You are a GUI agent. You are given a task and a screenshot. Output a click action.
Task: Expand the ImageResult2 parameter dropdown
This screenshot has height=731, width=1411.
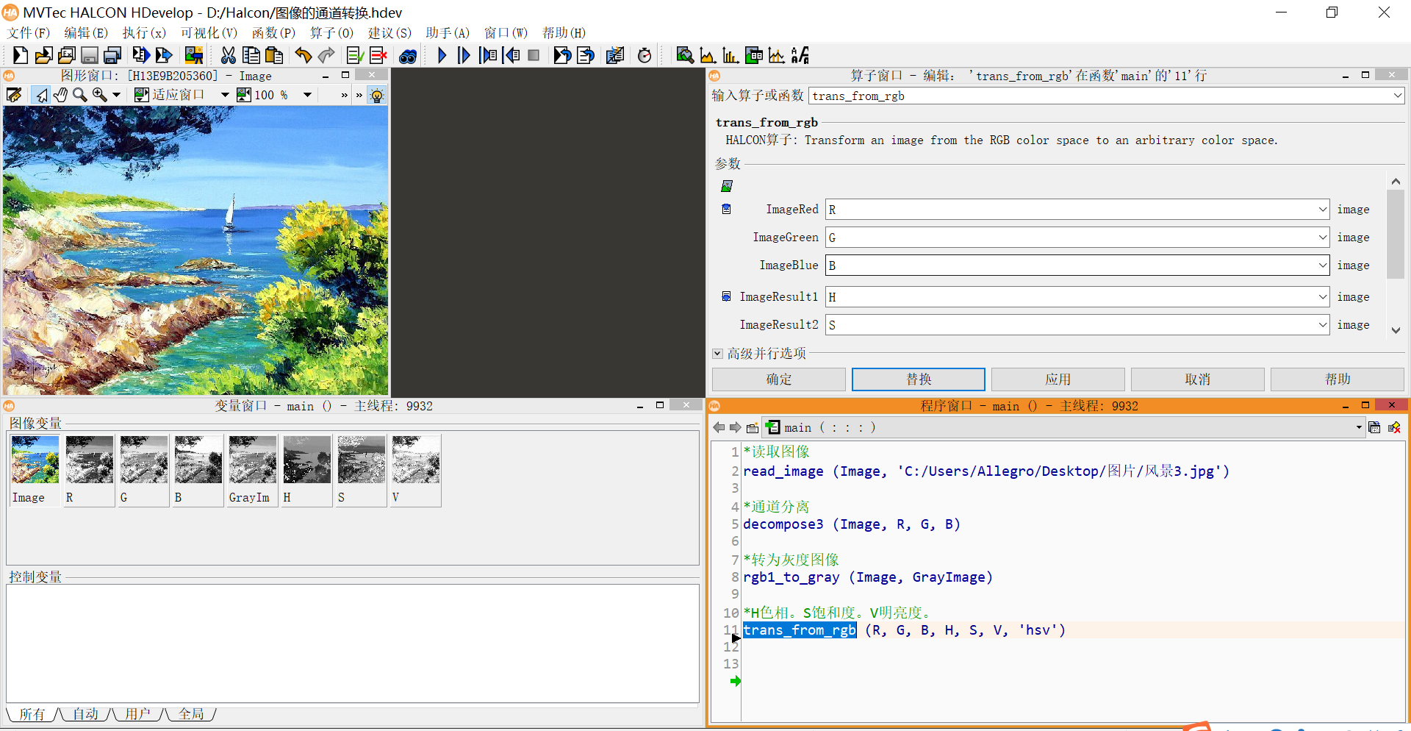[1322, 325]
